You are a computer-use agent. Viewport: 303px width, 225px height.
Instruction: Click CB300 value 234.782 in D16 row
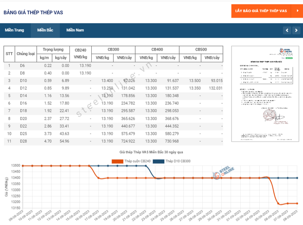[128, 103]
